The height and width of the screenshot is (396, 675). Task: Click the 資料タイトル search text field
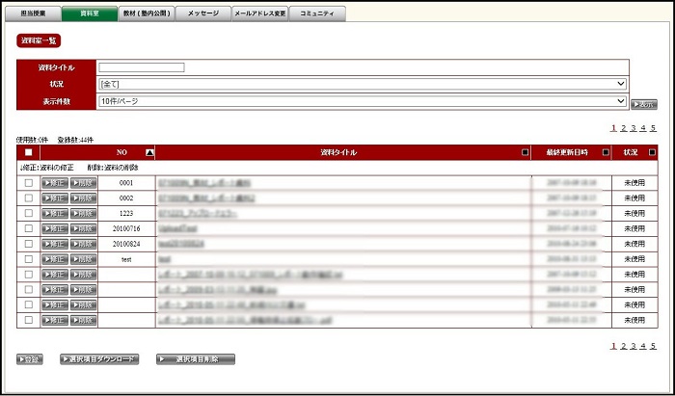pos(141,67)
